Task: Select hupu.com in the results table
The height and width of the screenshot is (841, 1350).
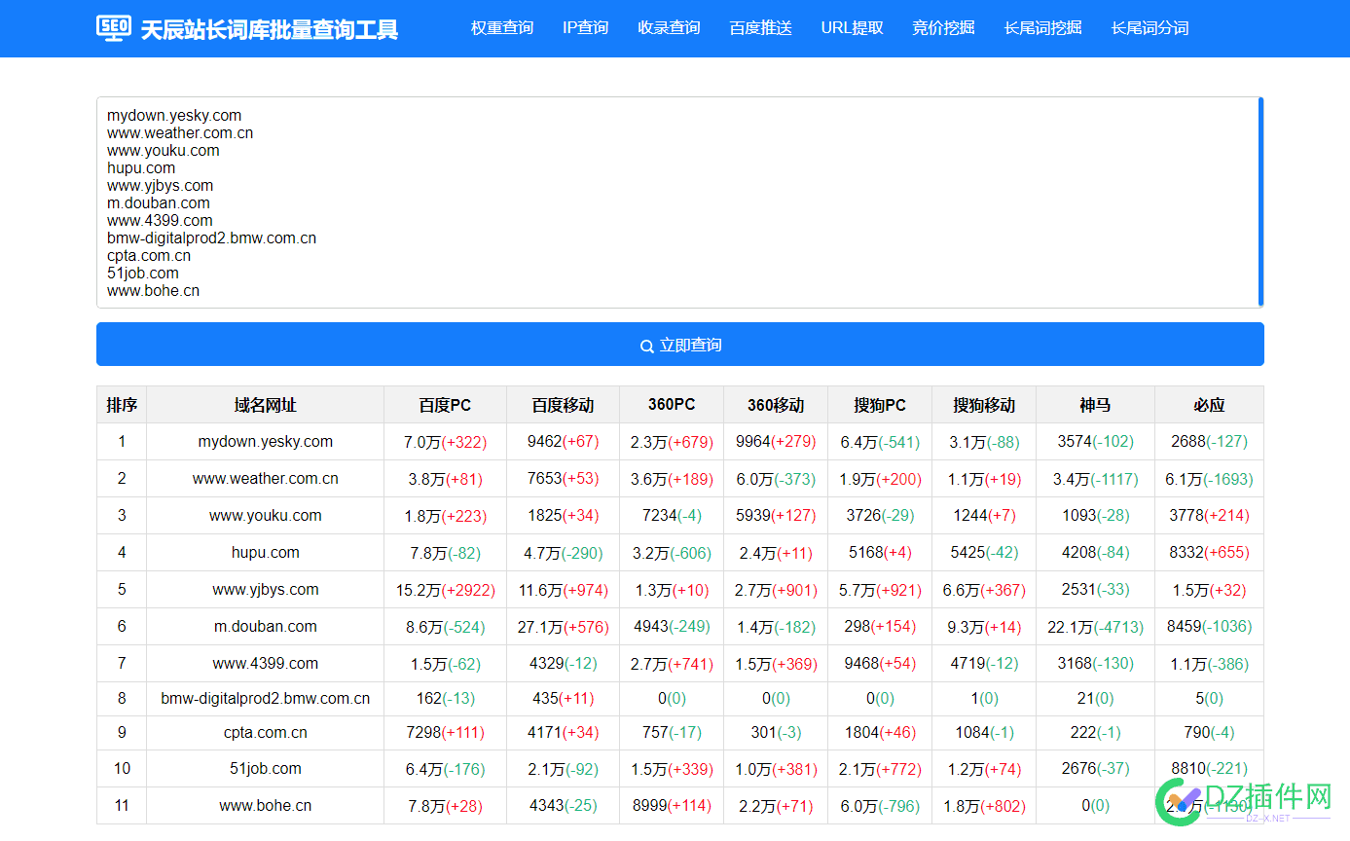Action: click(x=266, y=553)
